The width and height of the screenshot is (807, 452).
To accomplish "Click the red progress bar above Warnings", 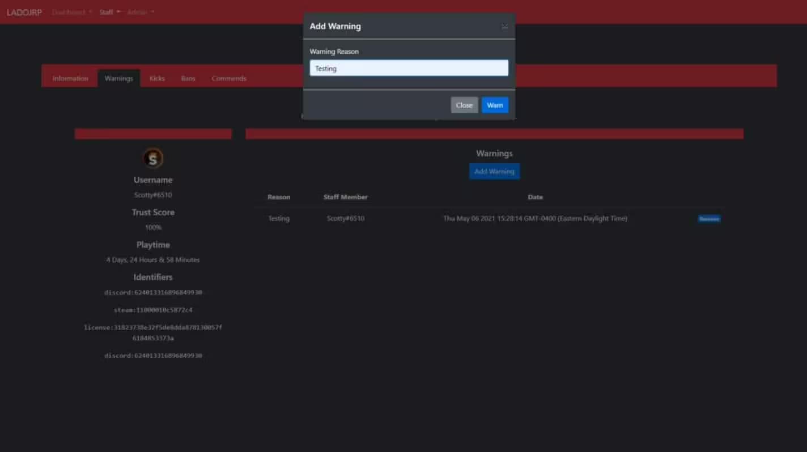I will pyautogui.click(x=494, y=134).
